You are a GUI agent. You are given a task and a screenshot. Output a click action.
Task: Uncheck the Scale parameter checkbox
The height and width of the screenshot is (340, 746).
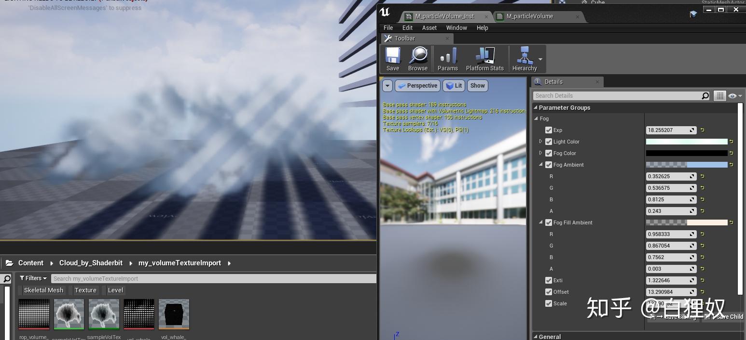point(549,303)
